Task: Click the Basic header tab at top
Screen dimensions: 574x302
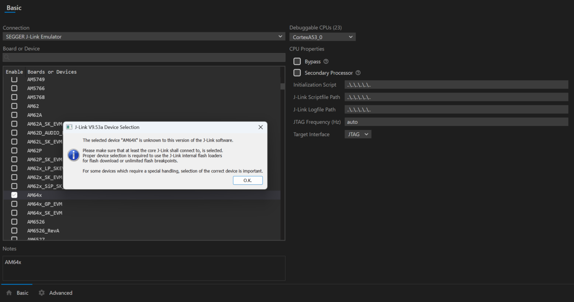Action: [14, 8]
